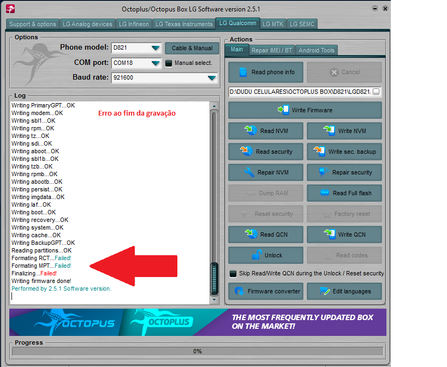Viewport: 447px width, 367px height.
Task: Close the Octoplus window
Action: coord(385,9)
